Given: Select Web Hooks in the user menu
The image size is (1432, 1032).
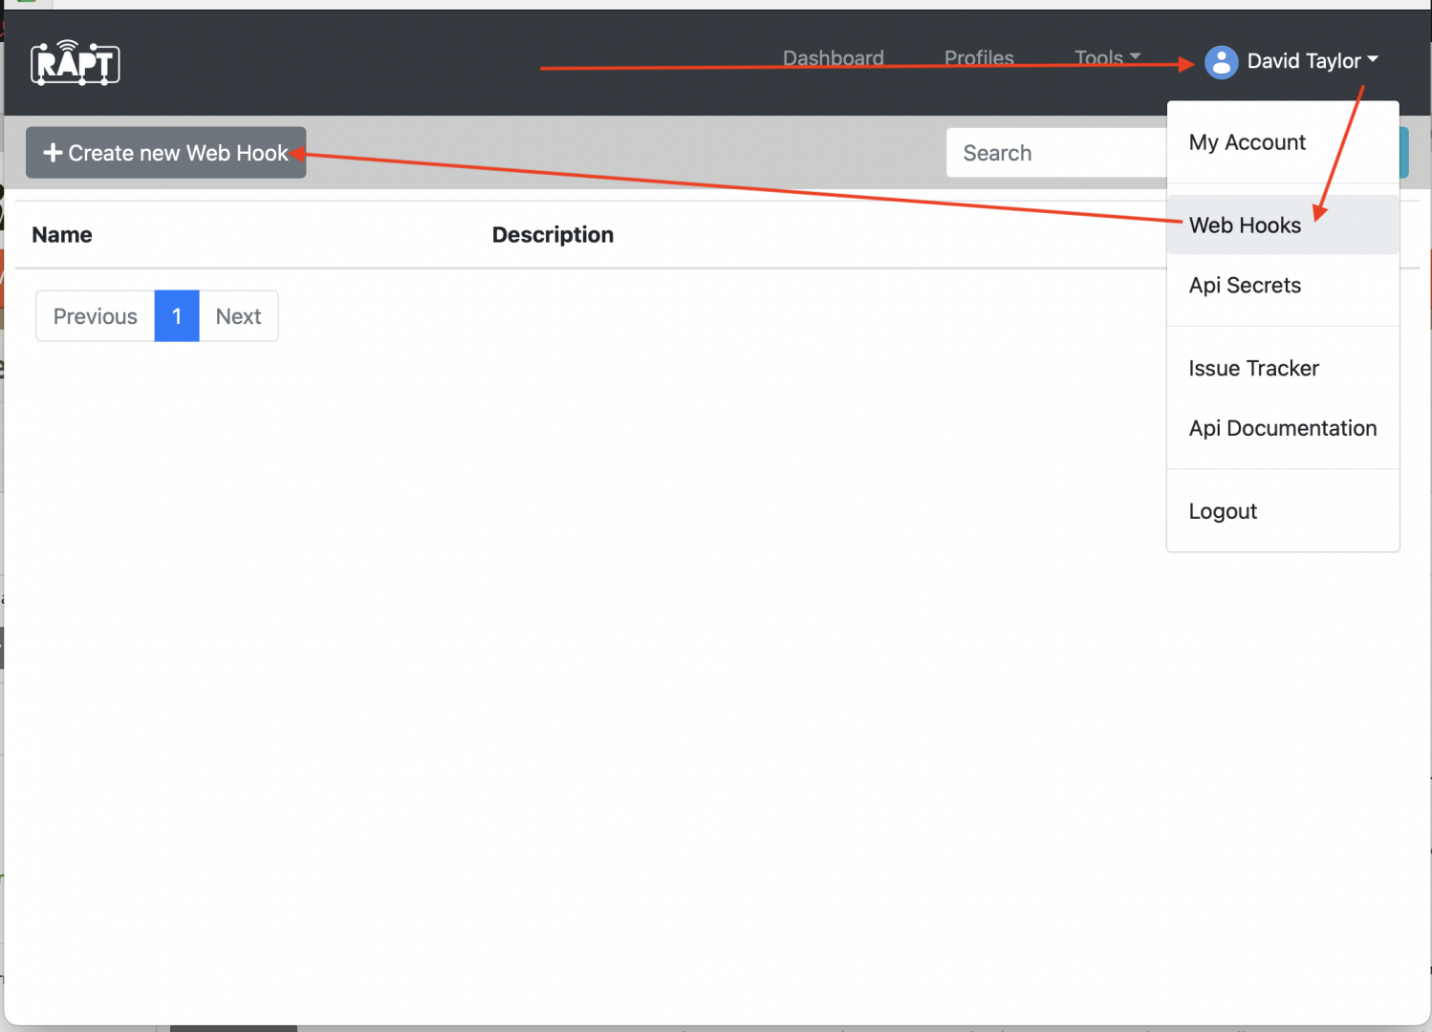Looking at the screenshot, I should (x=1244, y=226).
